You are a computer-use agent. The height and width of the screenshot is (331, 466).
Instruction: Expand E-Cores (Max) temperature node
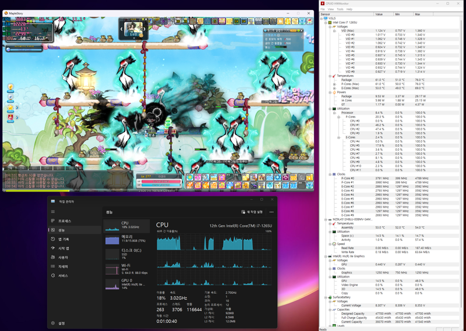pyautogui.click(x=334, y=88)
